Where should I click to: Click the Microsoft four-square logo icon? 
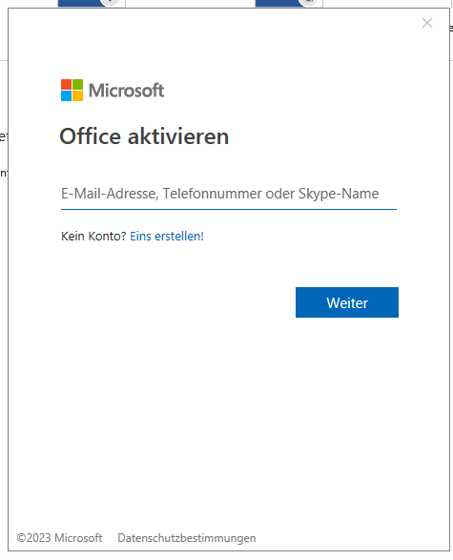point(72,90)
